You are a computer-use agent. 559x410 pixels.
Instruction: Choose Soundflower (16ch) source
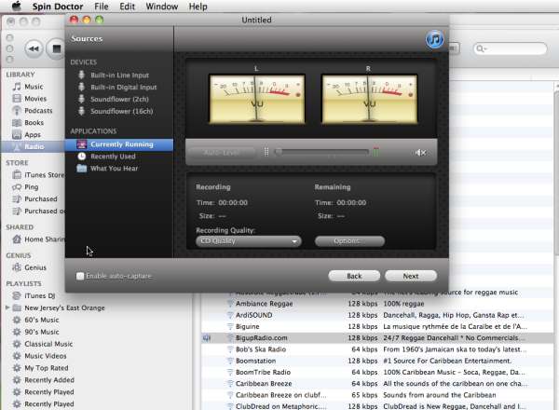[x=119, y=111]
